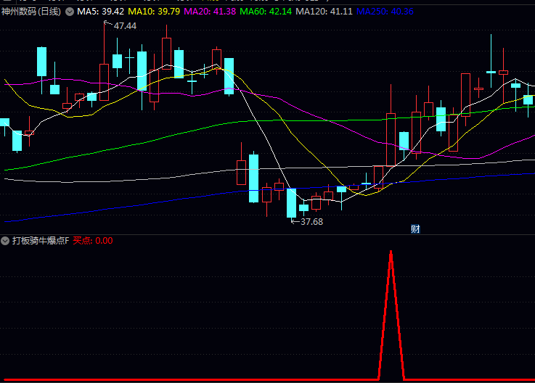Click the peak of the red buy-signal spike
The image size is (535, 383).
click(391, 252)
